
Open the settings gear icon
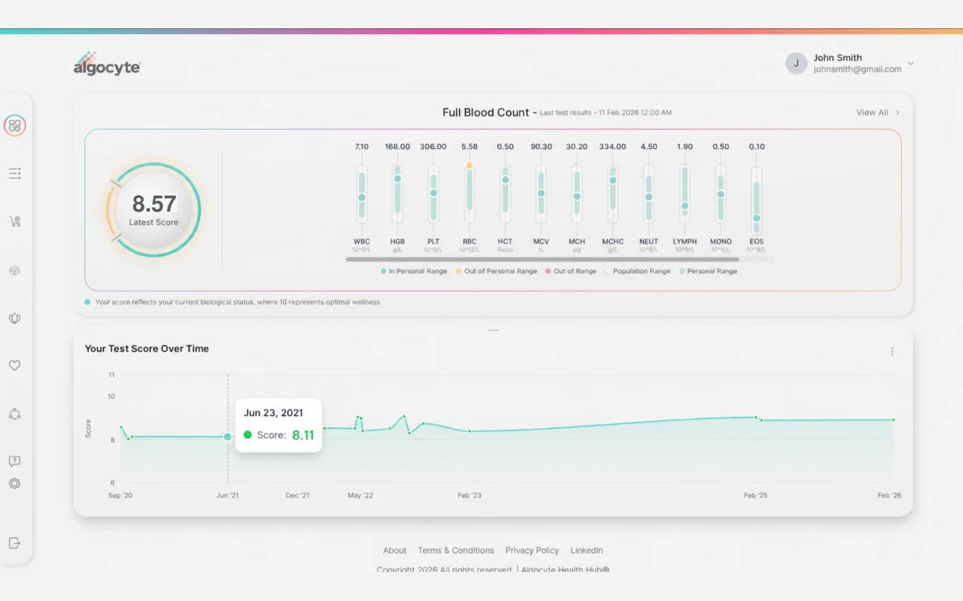15,484
